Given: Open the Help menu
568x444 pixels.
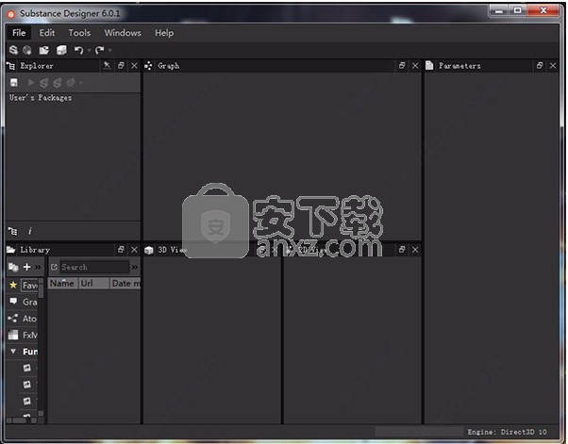Looking at the screenshot, I should 164,33.
